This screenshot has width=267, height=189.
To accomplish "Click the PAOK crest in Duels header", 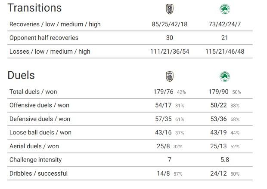I will [x=170, y=76].
